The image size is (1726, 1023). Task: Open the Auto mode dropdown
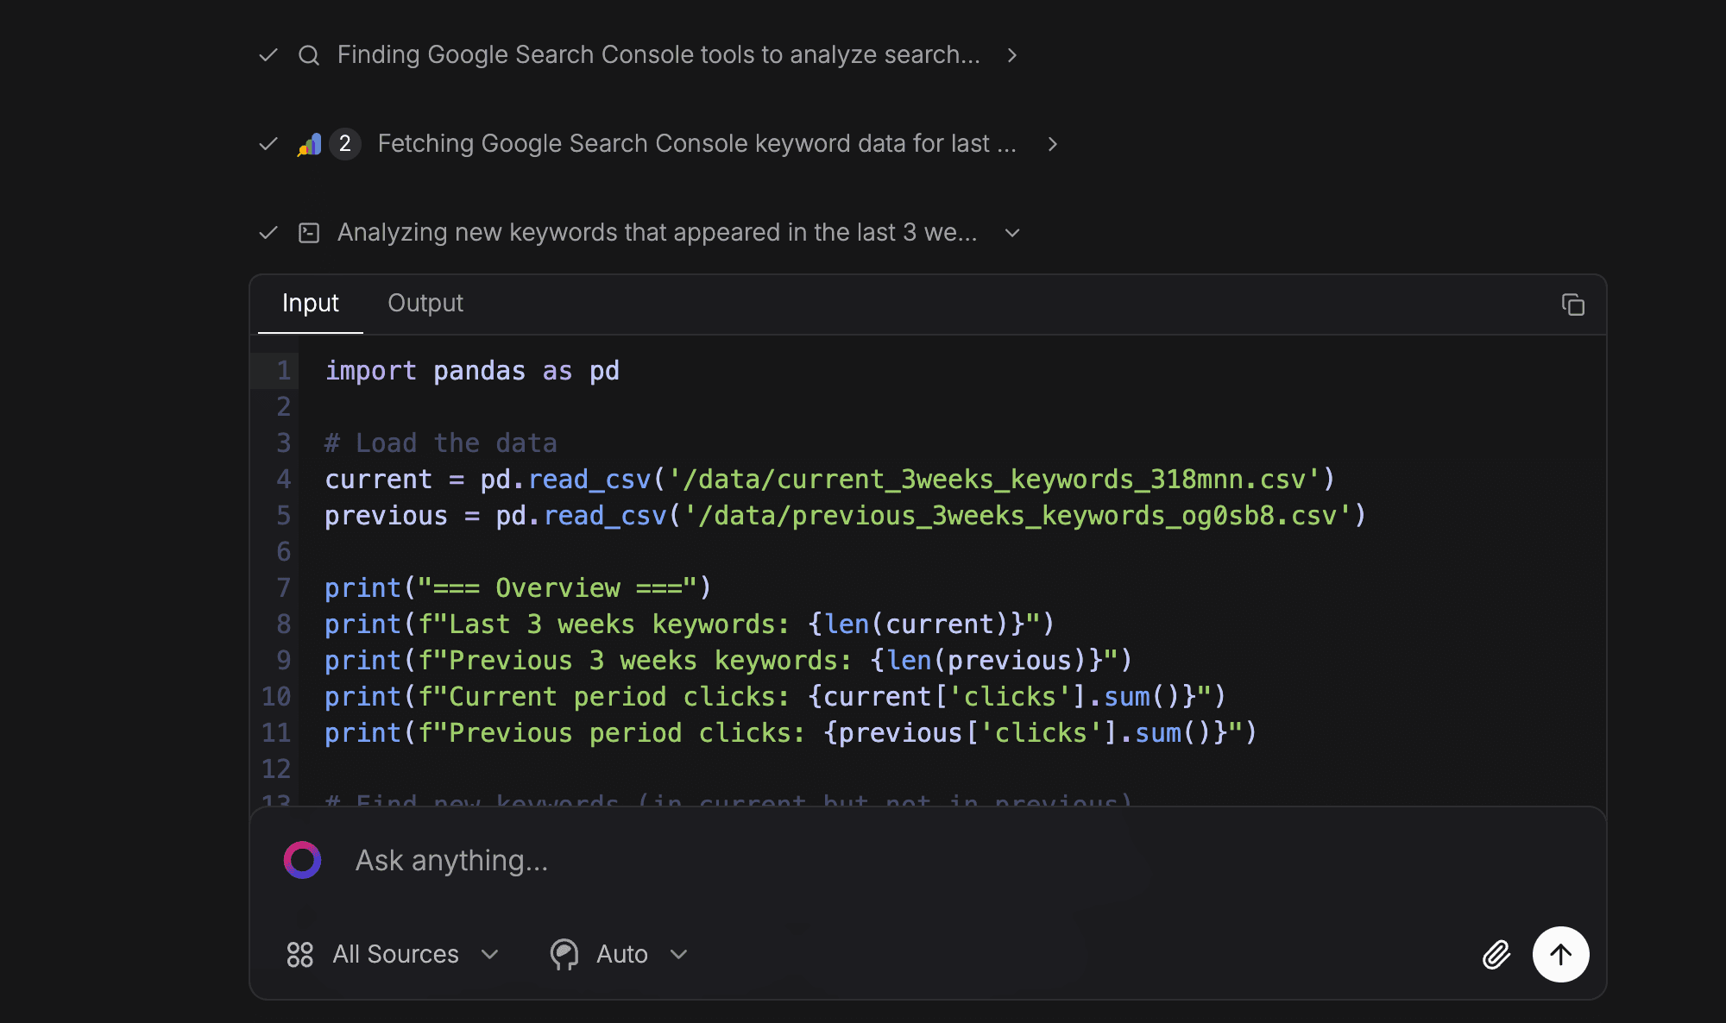(620, 955)
